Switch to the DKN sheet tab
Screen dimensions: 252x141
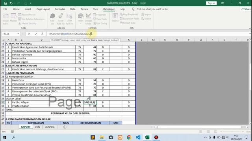[x=37, y=127]
